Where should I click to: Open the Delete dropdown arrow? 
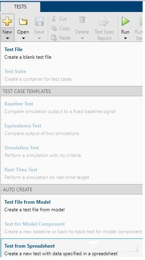(x=82, y=38)
